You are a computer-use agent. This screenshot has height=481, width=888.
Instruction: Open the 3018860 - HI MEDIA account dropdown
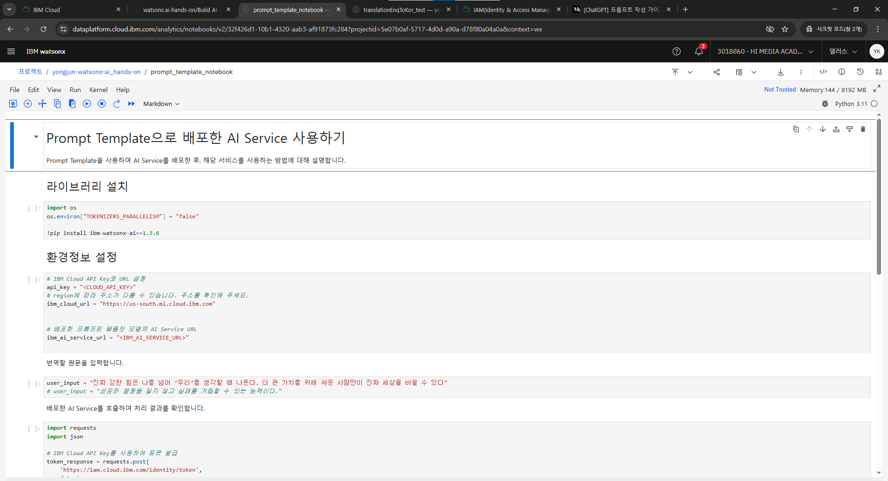[x=765, y=51]
